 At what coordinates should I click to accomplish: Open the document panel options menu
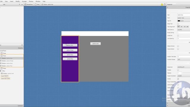[x=22, y=45]
